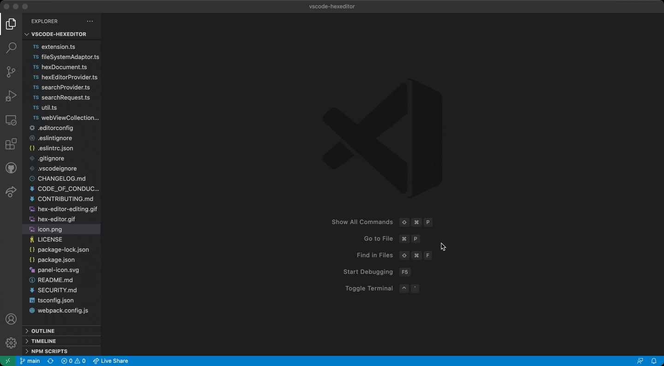Start Live Share from status bar
The height and width of the screenshot is (366, 664).
(111, 361)
